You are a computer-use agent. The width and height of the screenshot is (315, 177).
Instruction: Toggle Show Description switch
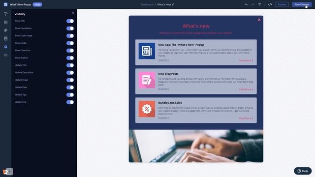click(x=70, y=29)
